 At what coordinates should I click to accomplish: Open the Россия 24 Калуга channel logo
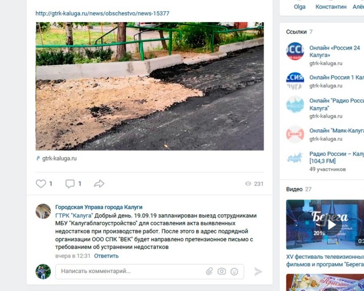coord(295,51)
